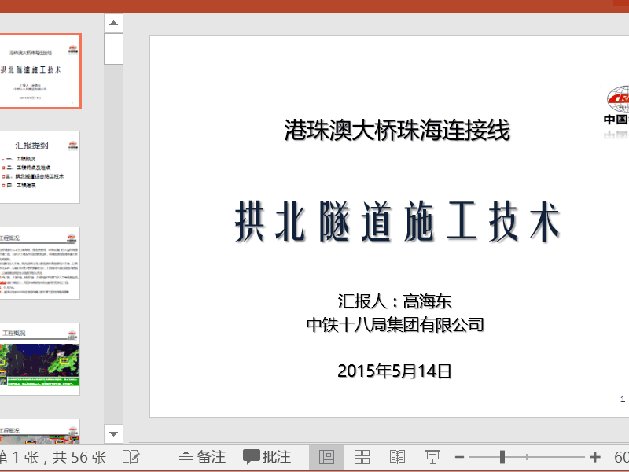The height and width of the screenshot is (472, 629).
Task: Click the zoom slider handle
Action: coord(502,457)
